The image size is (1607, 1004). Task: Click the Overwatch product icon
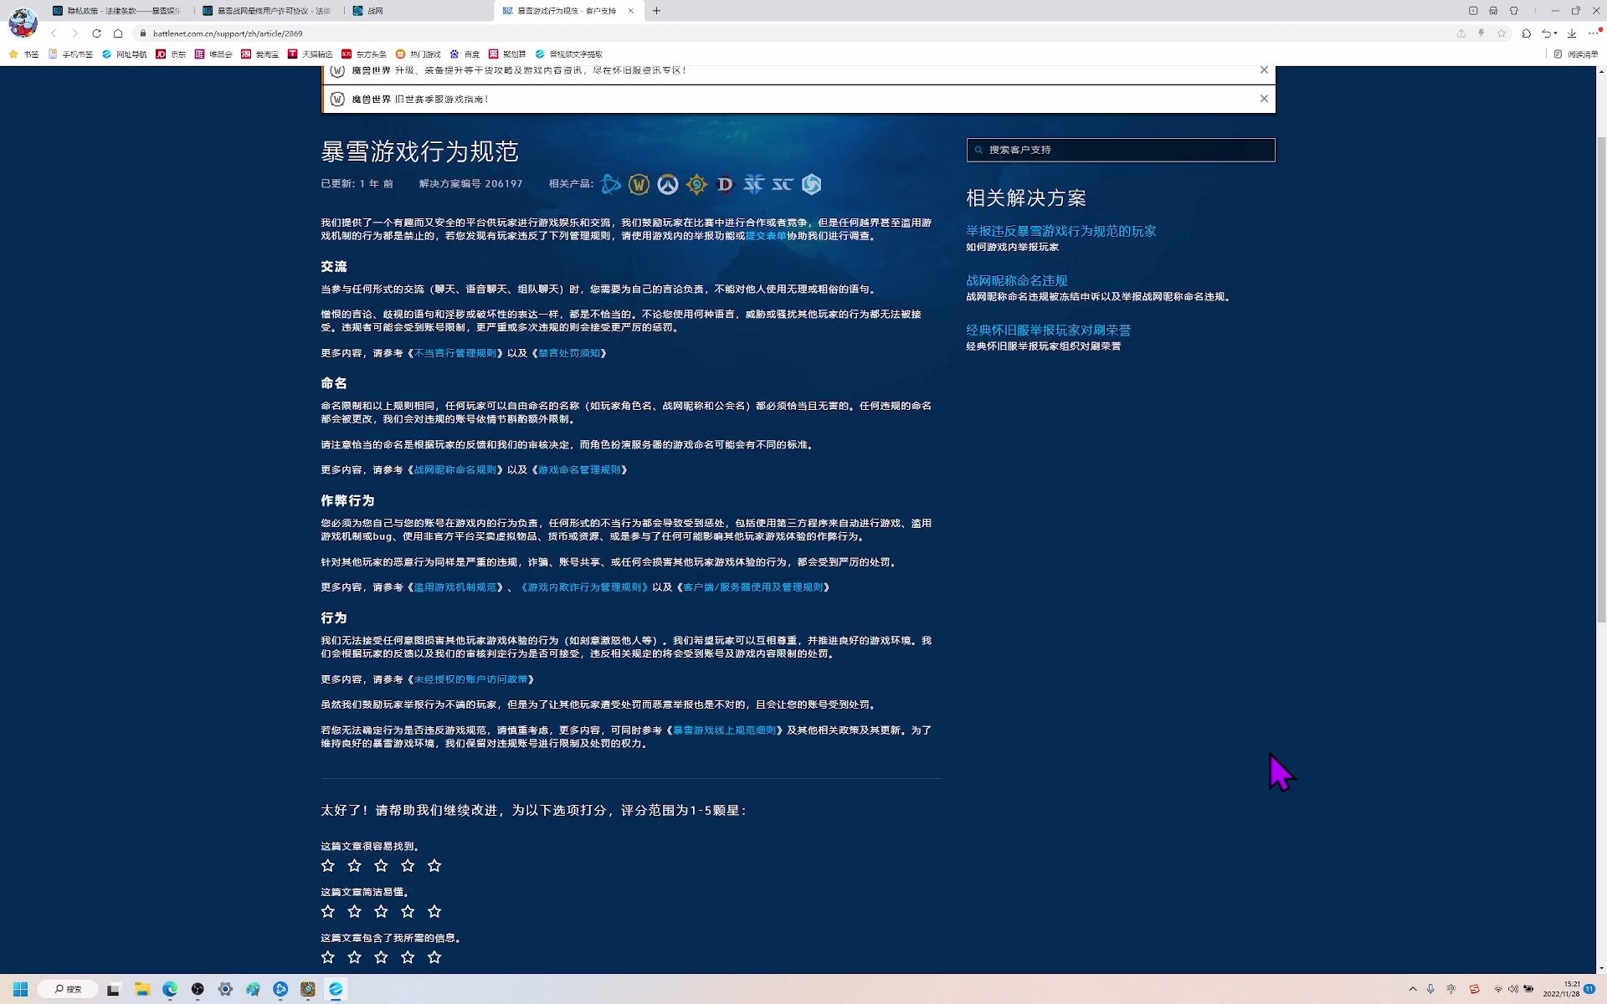[668, 184]
